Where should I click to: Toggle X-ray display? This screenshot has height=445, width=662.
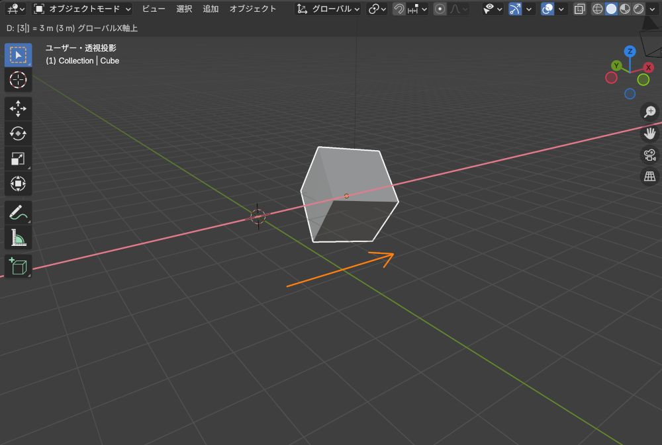tap(579, 9)
